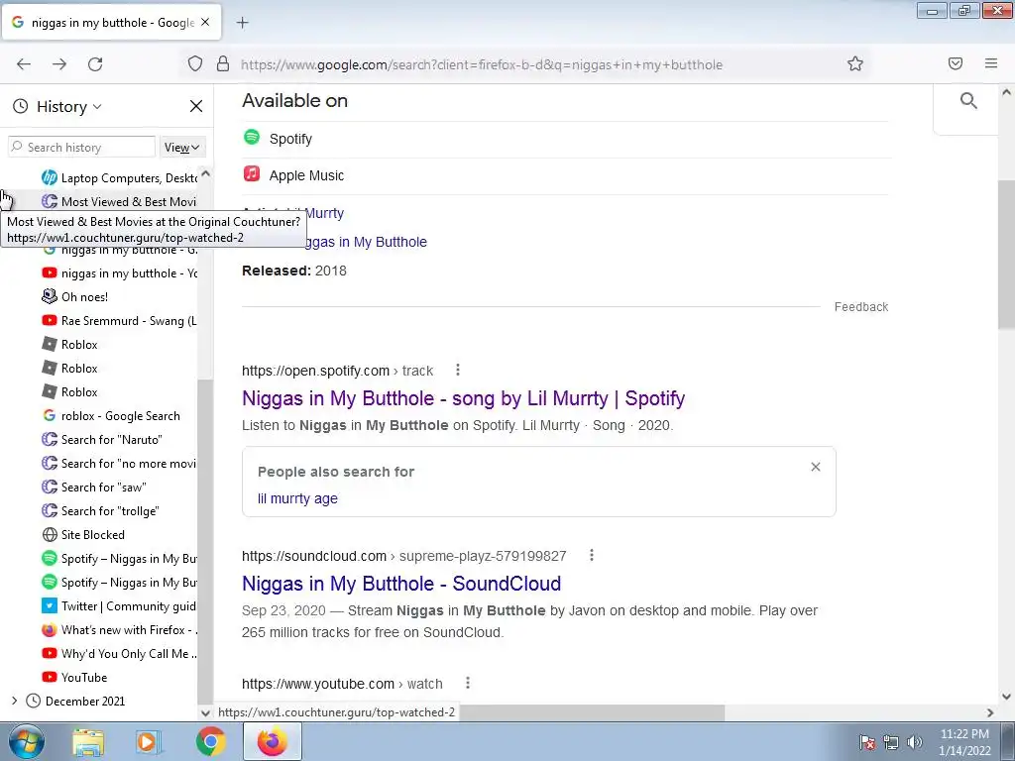Dismiss the People also search for box
The image size is (1015, 761).
816,468
